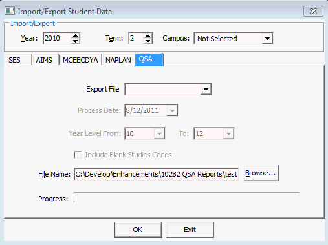Click the Export File label

coord(103,89)
